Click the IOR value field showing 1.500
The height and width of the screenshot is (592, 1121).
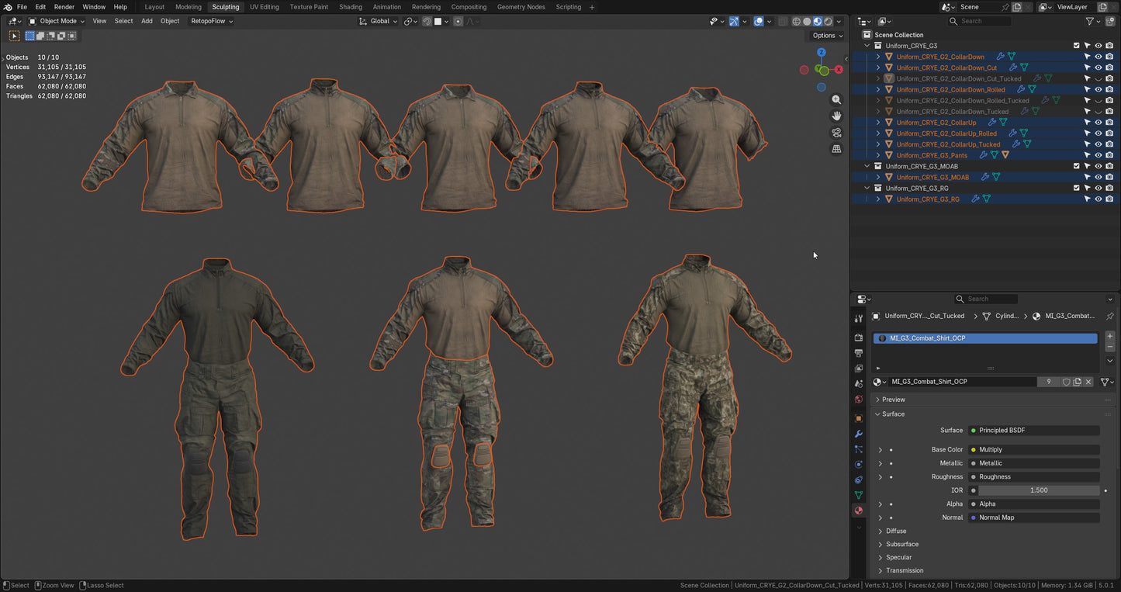click(1038, 490)
